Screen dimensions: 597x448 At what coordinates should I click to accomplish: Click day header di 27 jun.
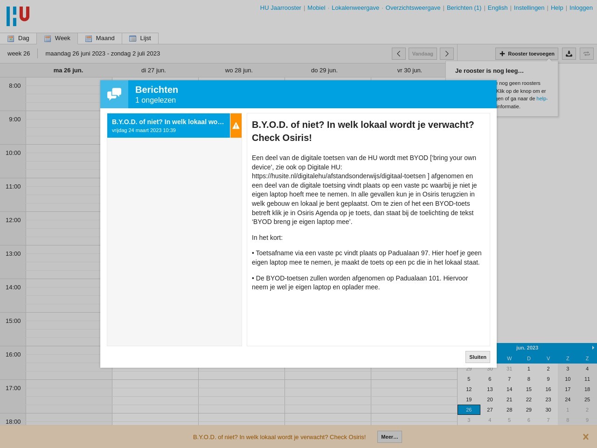(153, 70)
